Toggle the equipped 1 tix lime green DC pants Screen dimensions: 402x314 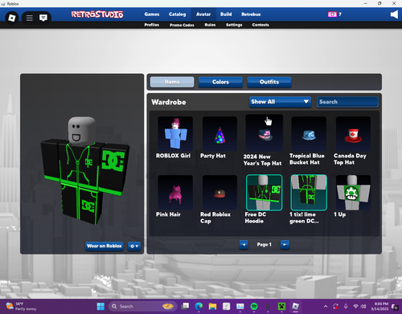[309, 193]
